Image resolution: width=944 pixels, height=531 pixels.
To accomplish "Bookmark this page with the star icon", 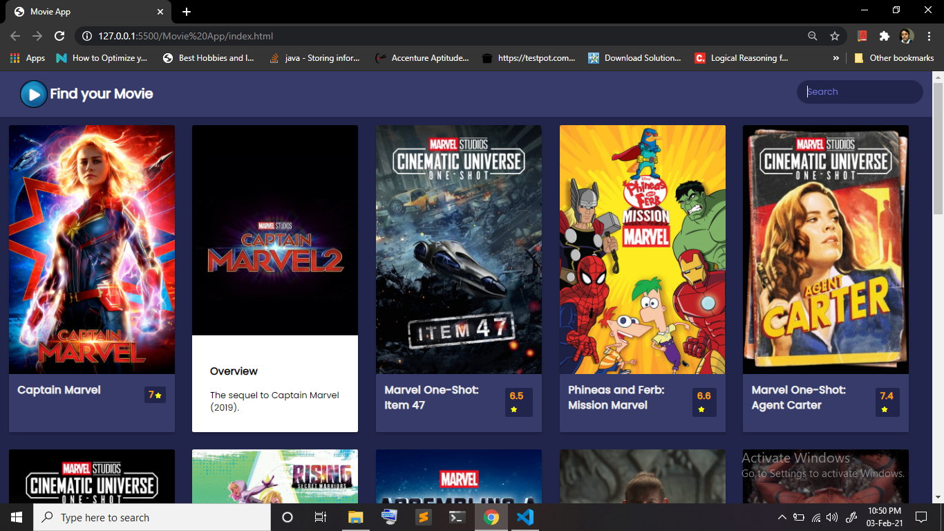I will [835, 36].
